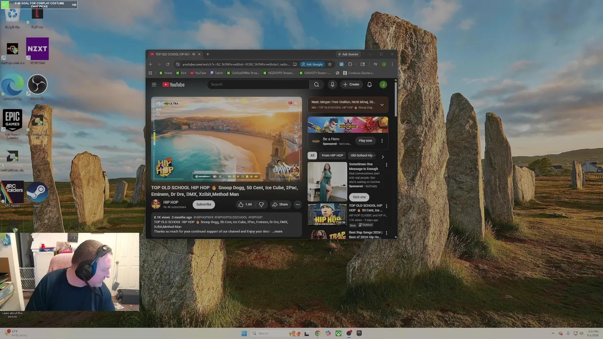
Task: Share the video
Action: tap(280, 204)
